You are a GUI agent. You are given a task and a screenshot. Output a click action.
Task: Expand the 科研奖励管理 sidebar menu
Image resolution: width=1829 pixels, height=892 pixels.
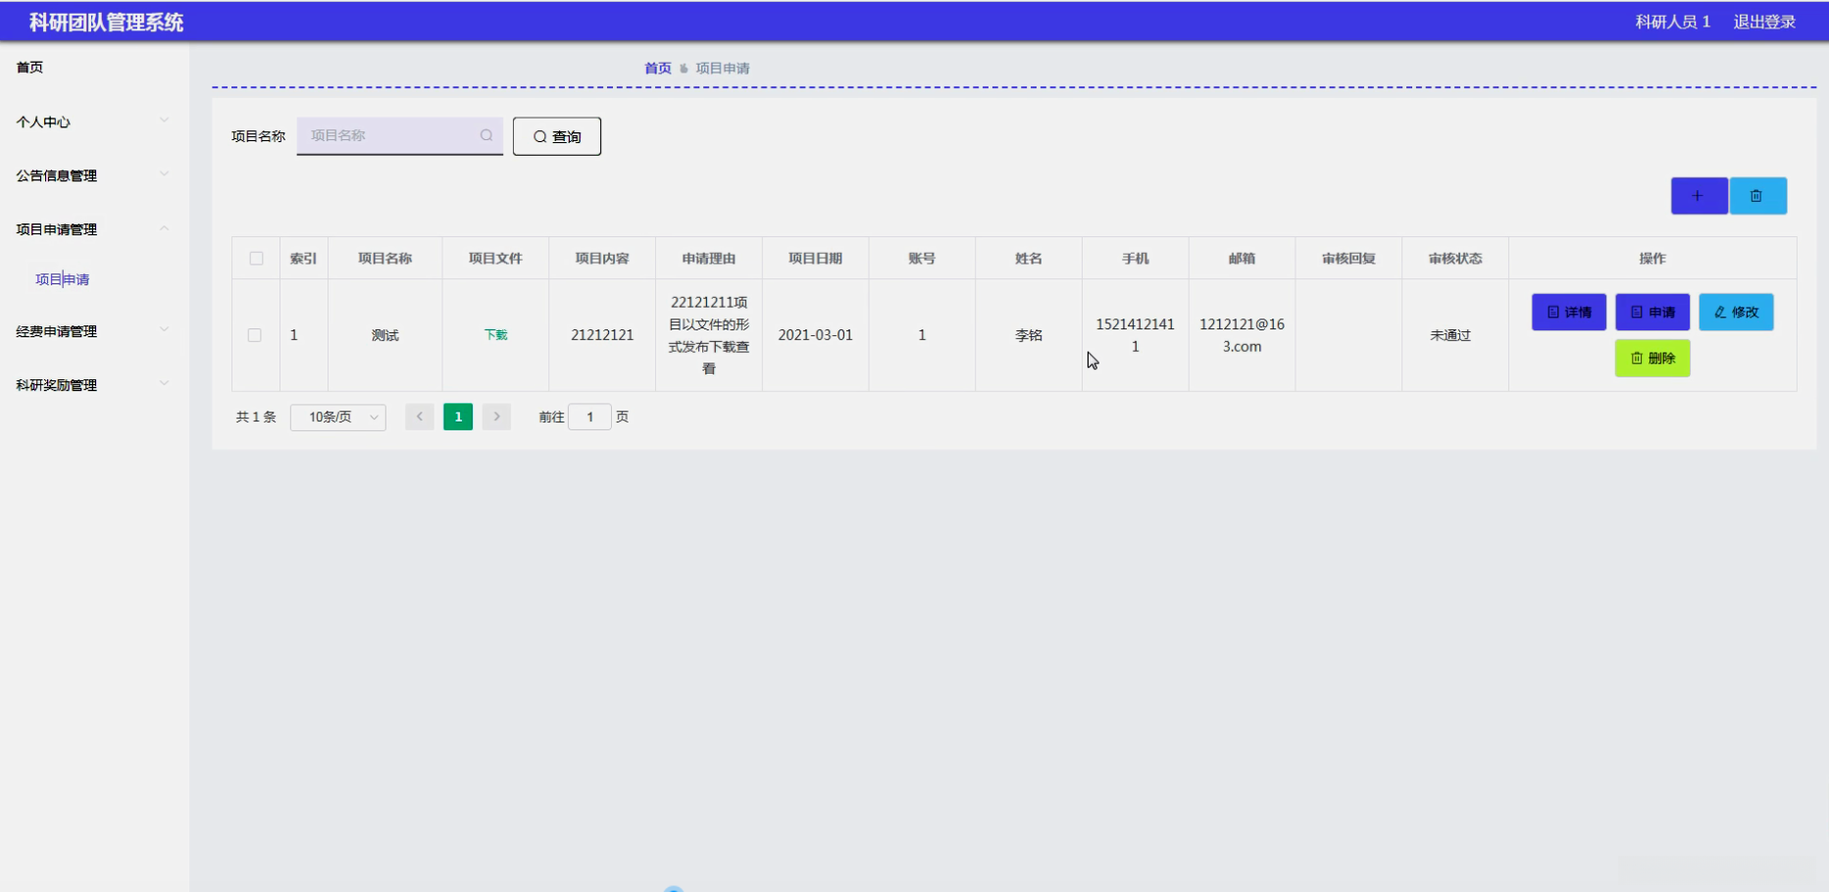tap(94, 385)
